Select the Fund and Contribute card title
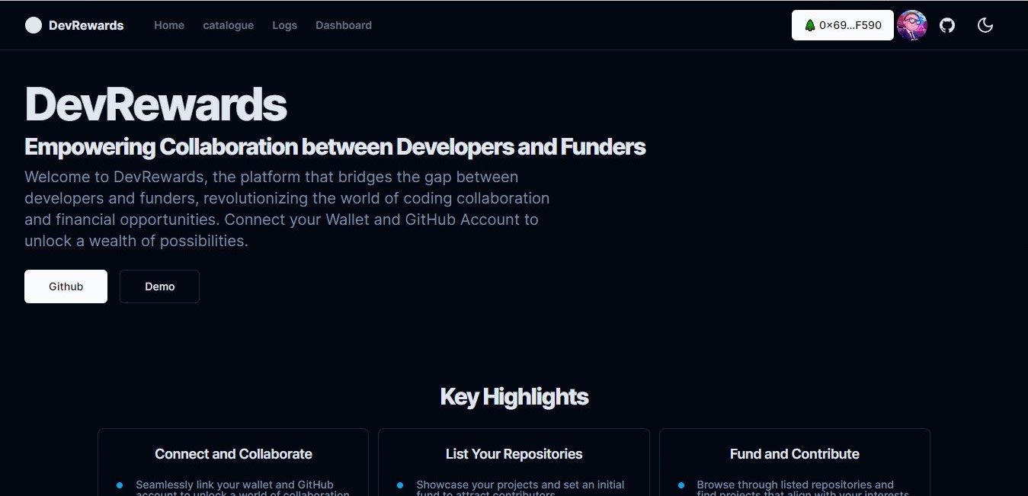 795,454
